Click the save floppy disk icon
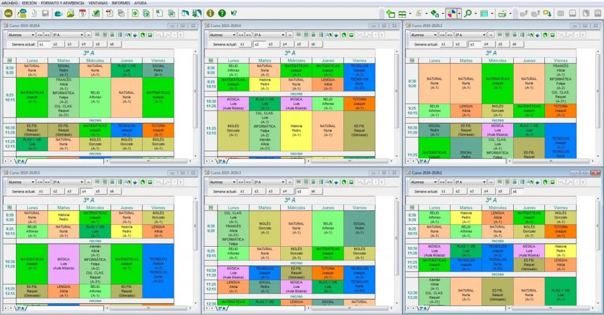The height and width of the screenshot is (315, 604). pos(45,13)
